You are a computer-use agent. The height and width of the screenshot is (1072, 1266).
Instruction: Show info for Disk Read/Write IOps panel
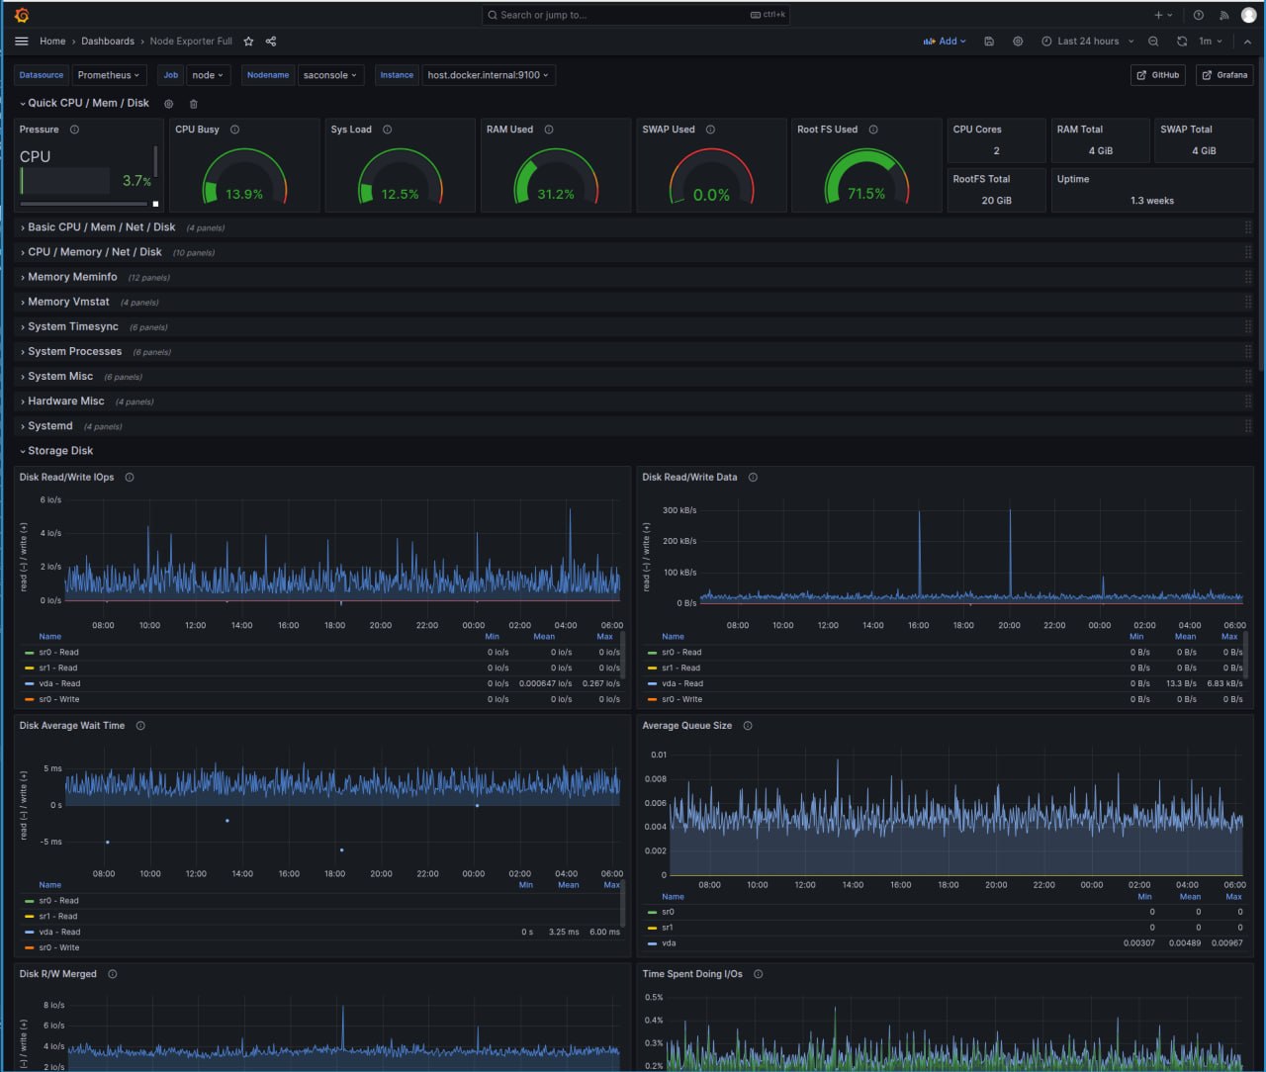[x=130, y=478]
